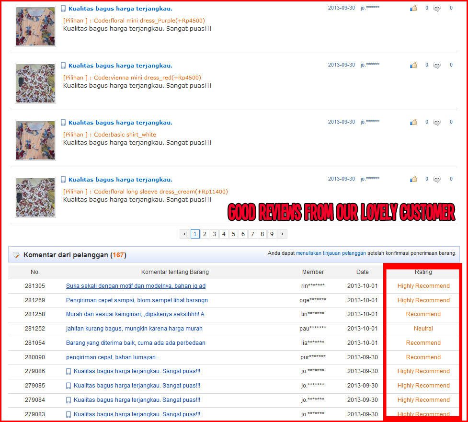Image resolution: width=468 pixels, height=422 pixels.
Task: Open comment text in row 279086
Action: coord(137,371)
